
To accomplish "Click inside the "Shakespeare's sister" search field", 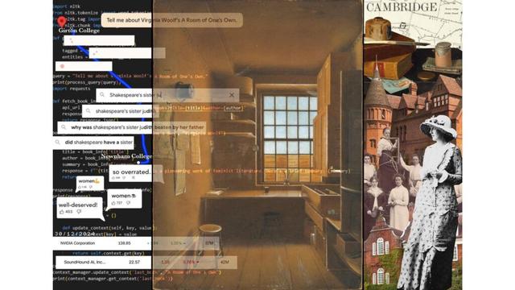I will click(167, 95).
